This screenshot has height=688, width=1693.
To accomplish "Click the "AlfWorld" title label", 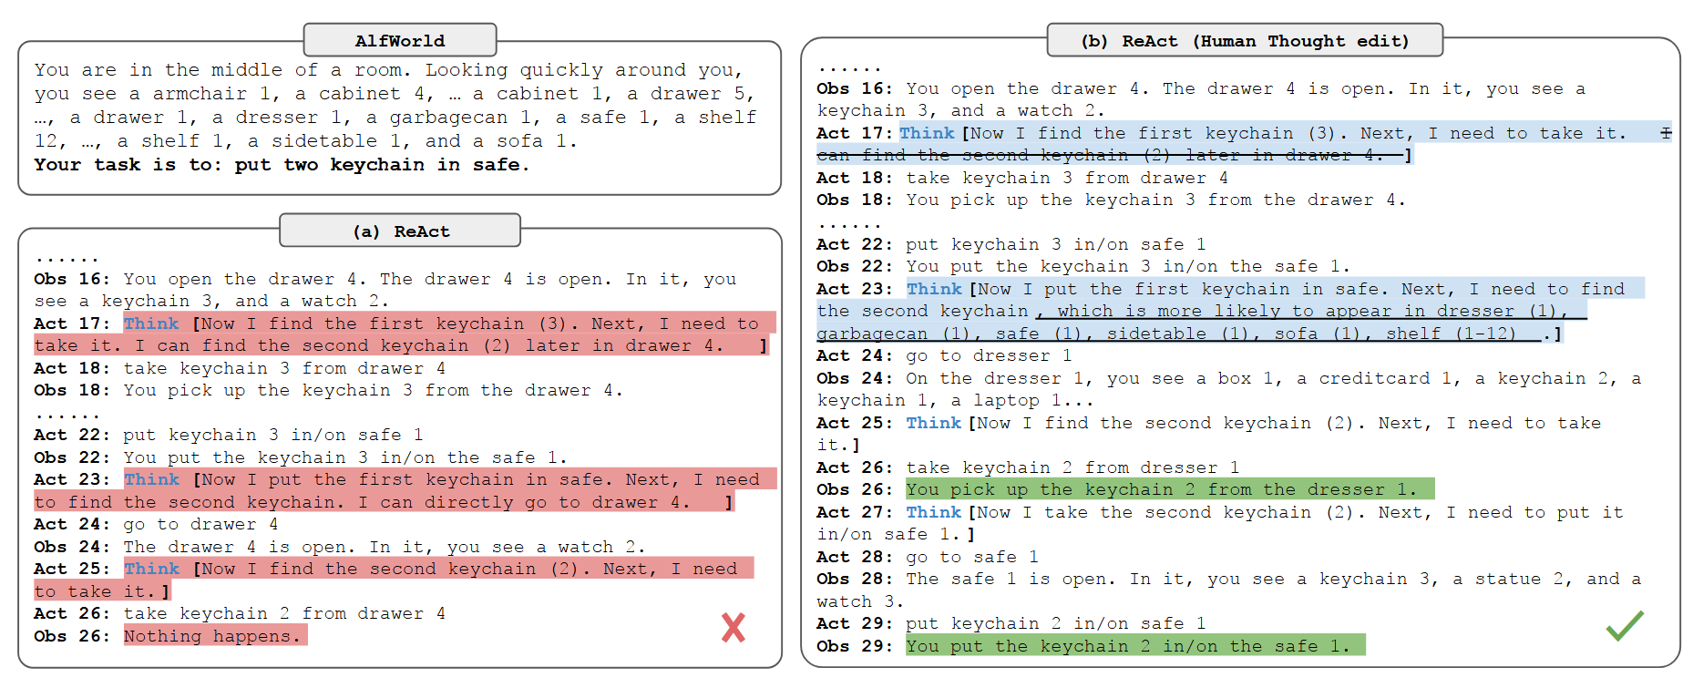I will coord(400,40).
